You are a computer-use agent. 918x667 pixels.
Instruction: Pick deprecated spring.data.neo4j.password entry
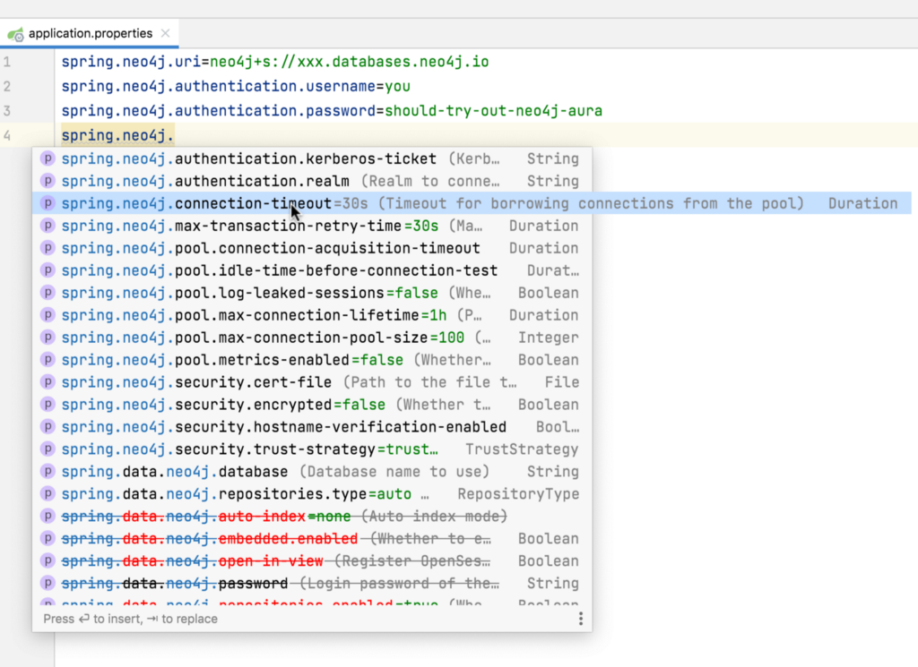(x=312, y=584)
